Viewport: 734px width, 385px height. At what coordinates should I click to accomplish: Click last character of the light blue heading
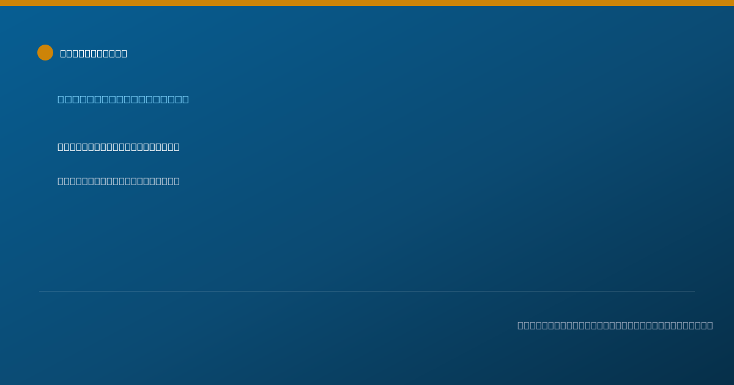185,99
